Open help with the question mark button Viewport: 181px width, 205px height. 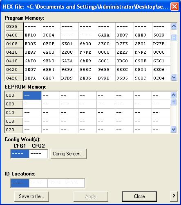tap(174, 196)
